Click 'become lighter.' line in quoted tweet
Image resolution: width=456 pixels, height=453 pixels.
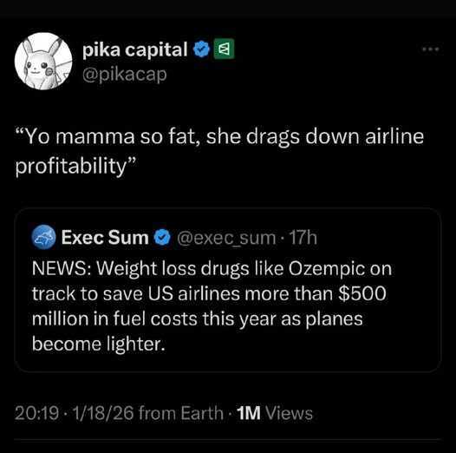[x=99, y=345]
